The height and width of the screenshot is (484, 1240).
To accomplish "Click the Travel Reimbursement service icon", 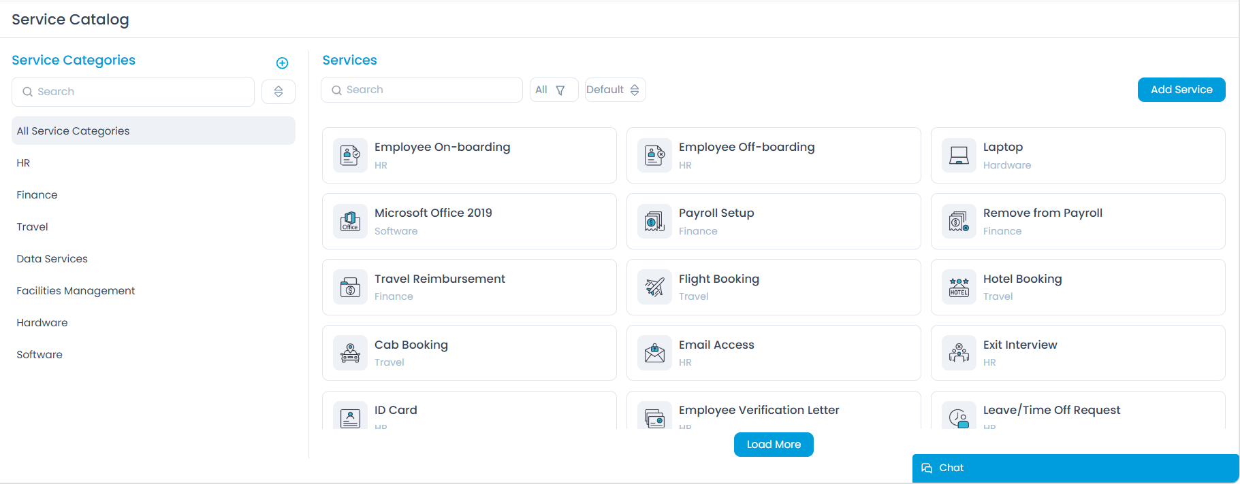I will 350,287.
